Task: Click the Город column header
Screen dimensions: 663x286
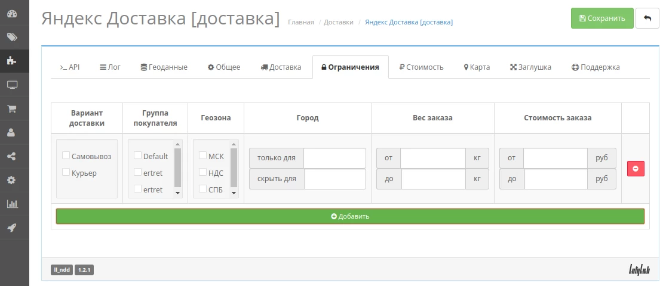Action: [x=308, y=118]
